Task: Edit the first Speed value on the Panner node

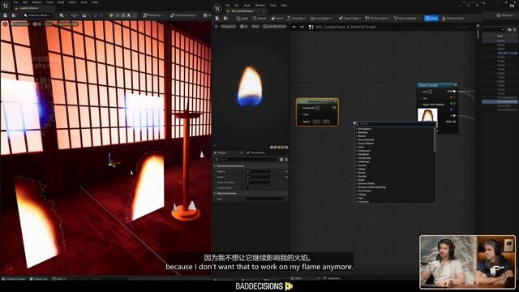Action: click(316, 122)
